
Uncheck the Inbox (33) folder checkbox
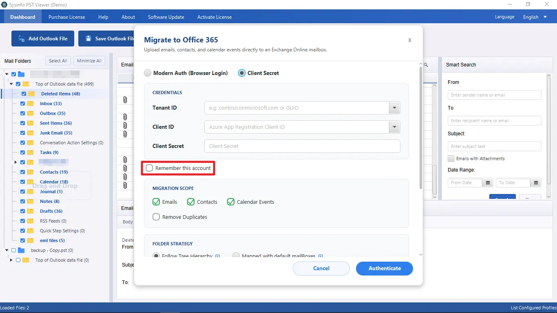[x=23, y=104]
